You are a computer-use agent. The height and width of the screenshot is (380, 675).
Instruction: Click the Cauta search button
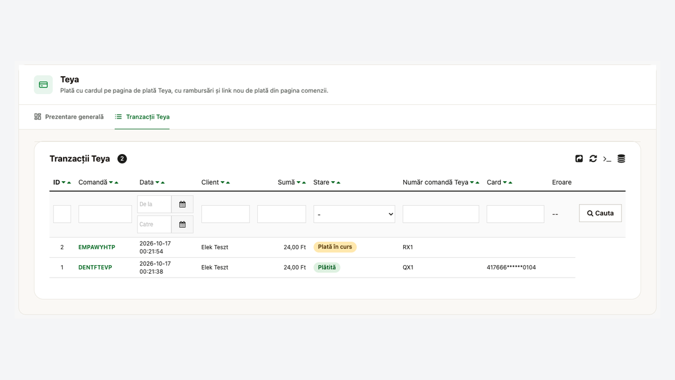tap(600, 213)
